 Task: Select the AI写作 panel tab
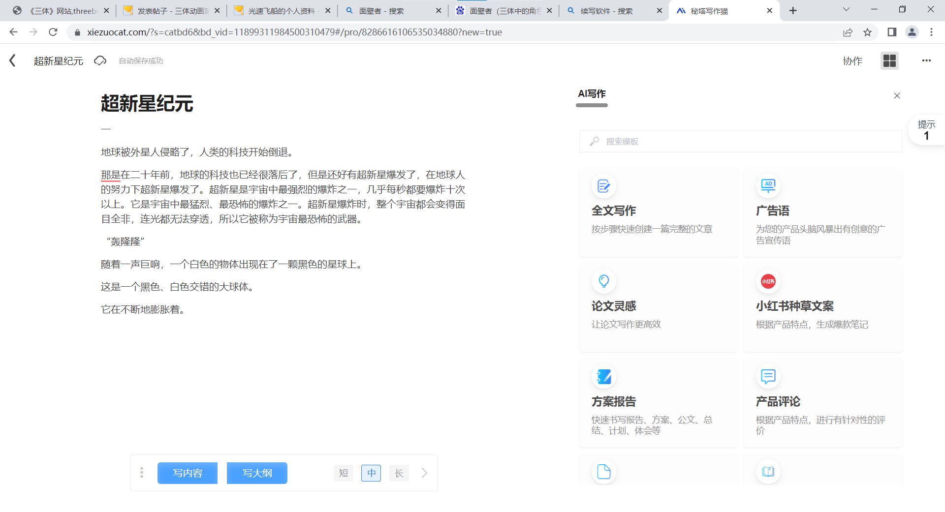click(x=592, y=94)
